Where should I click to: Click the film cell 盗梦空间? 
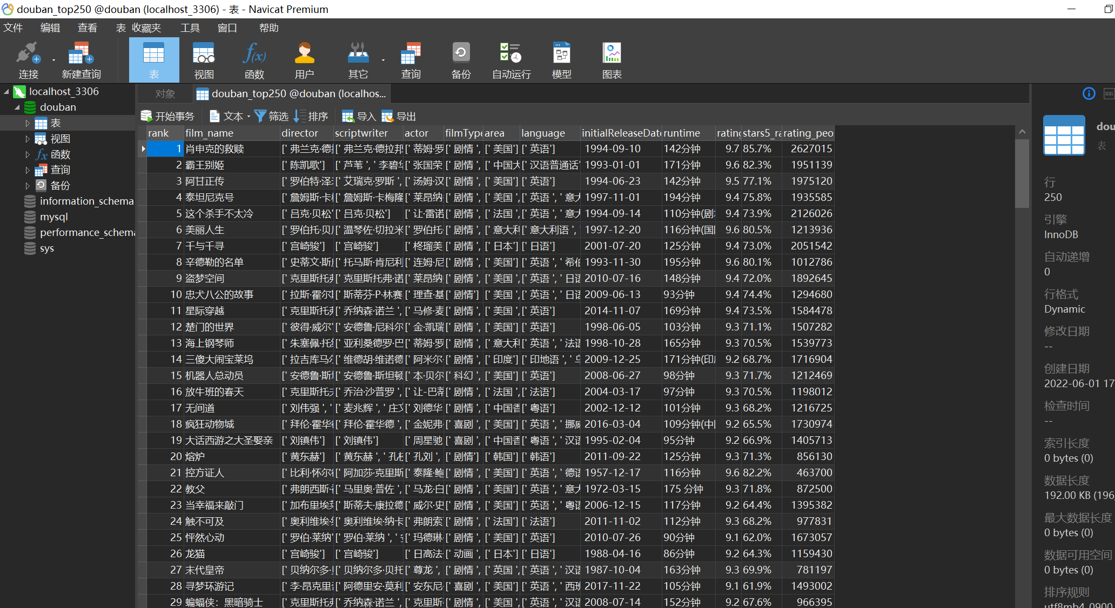(232, 278)
